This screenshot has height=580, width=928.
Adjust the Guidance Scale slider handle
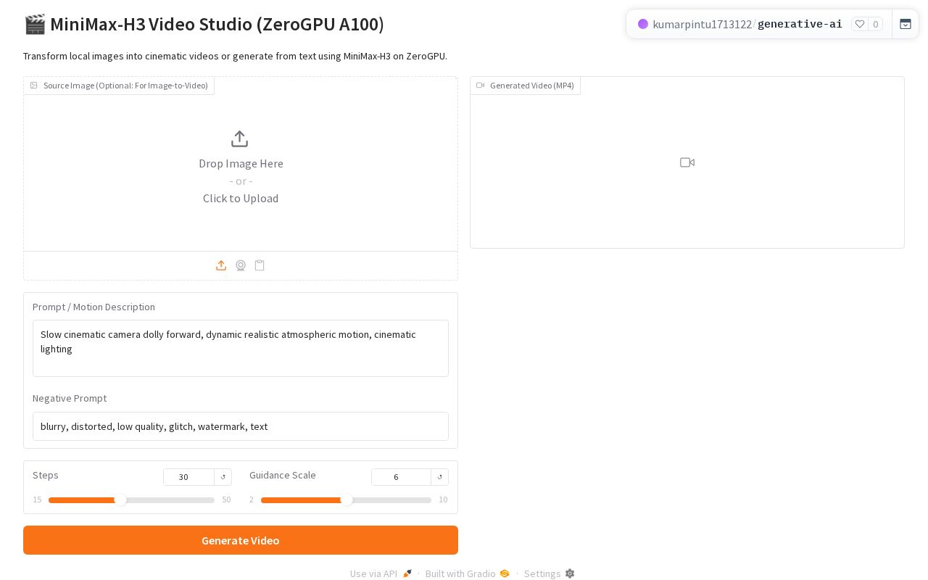347,500
